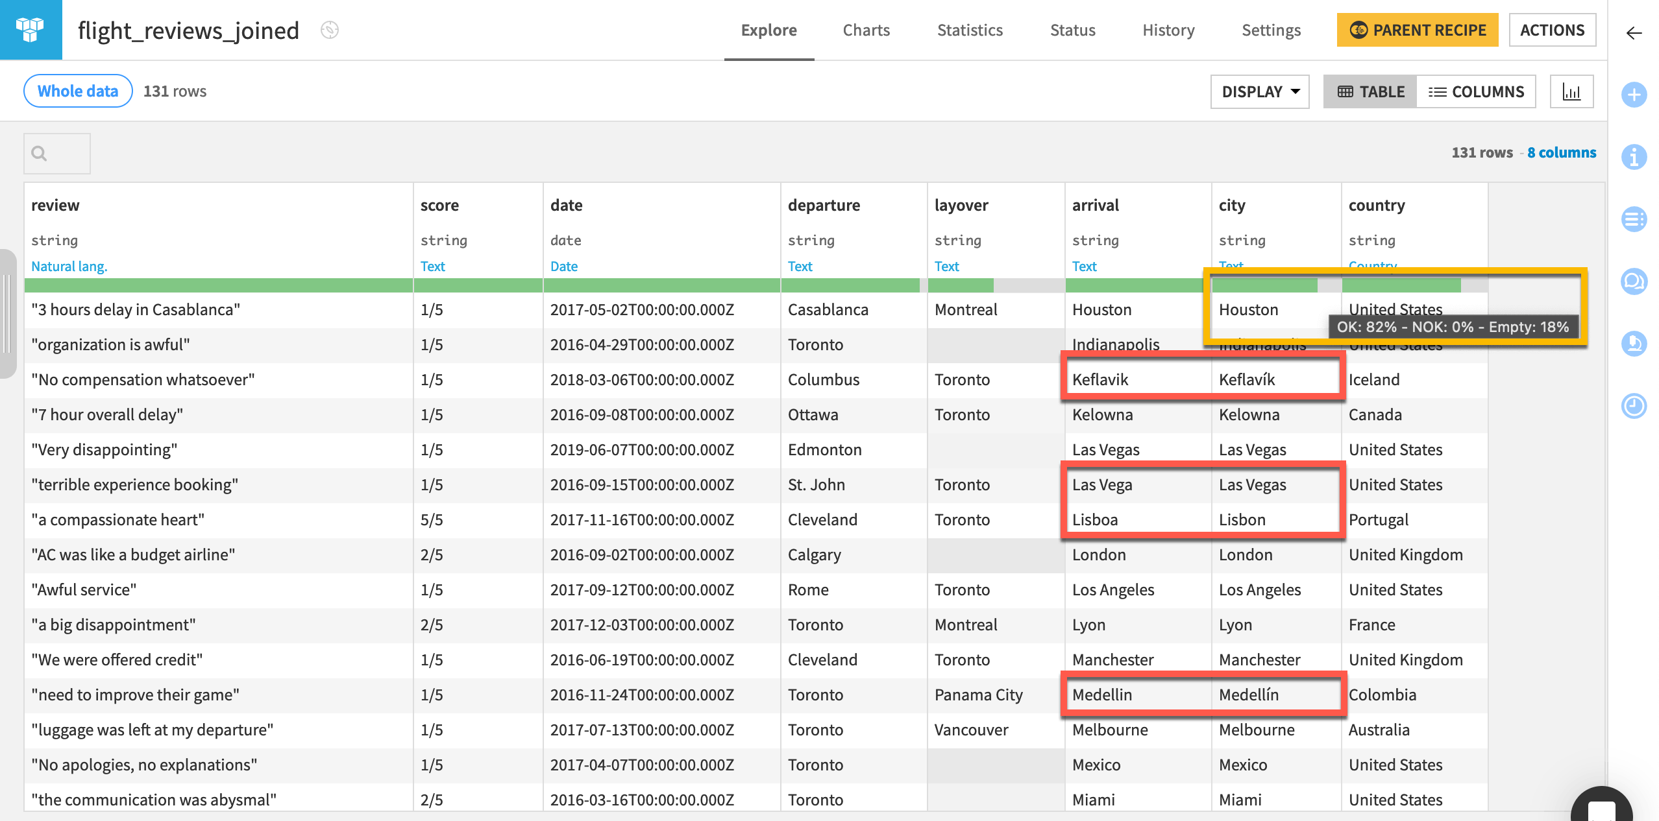Open the Statistics tab
The height and width of the screenshot is (821, 1659).
[x=969, y=30]
